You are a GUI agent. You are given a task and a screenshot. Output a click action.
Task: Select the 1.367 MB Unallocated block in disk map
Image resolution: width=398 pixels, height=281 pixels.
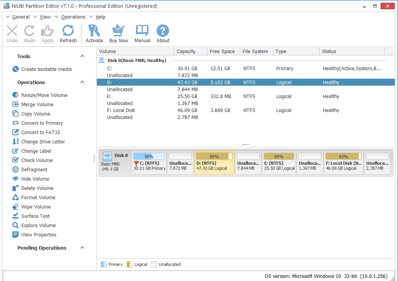pyautogui.click(x=310, y=163)
